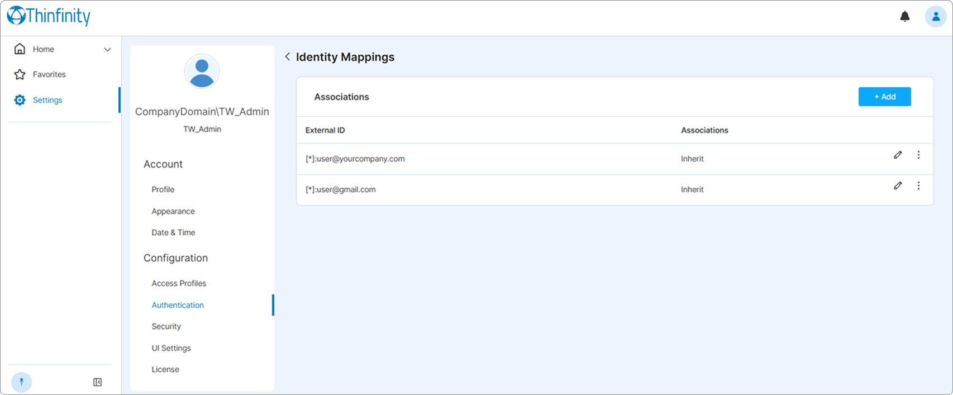Viewport: 953px width, 395px height.
Task: Select [*]:user@gmail.com entry
Action: point(341,189)
